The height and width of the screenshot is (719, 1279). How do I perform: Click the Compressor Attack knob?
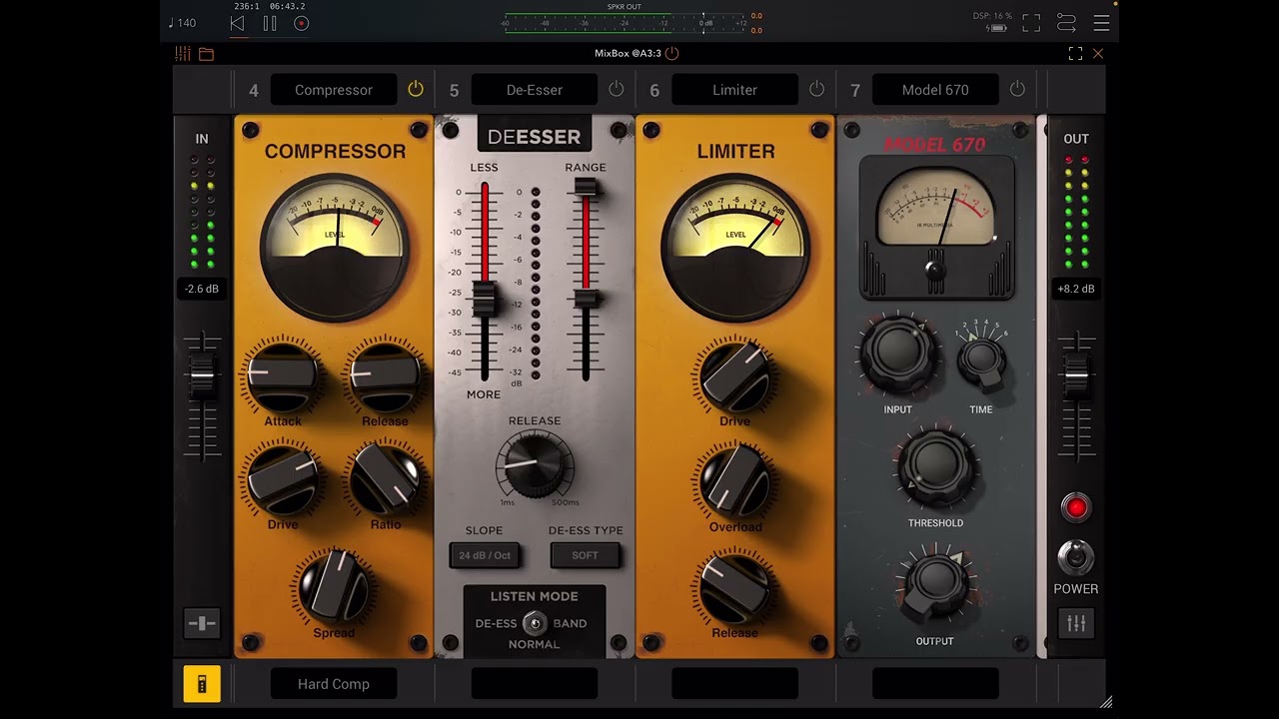point(283,375)
